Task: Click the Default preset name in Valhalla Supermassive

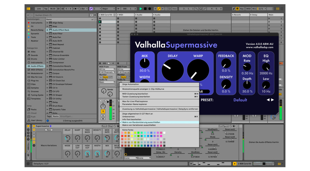Action: pos(240,100)
